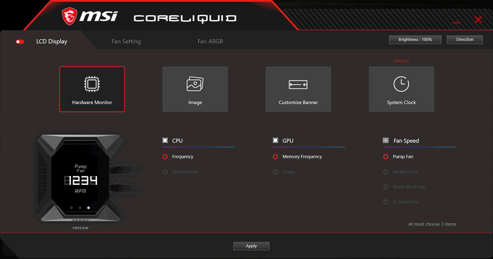Open the Image picture icon tile
This screenshot has width=493, height=259.
(195, 89)
